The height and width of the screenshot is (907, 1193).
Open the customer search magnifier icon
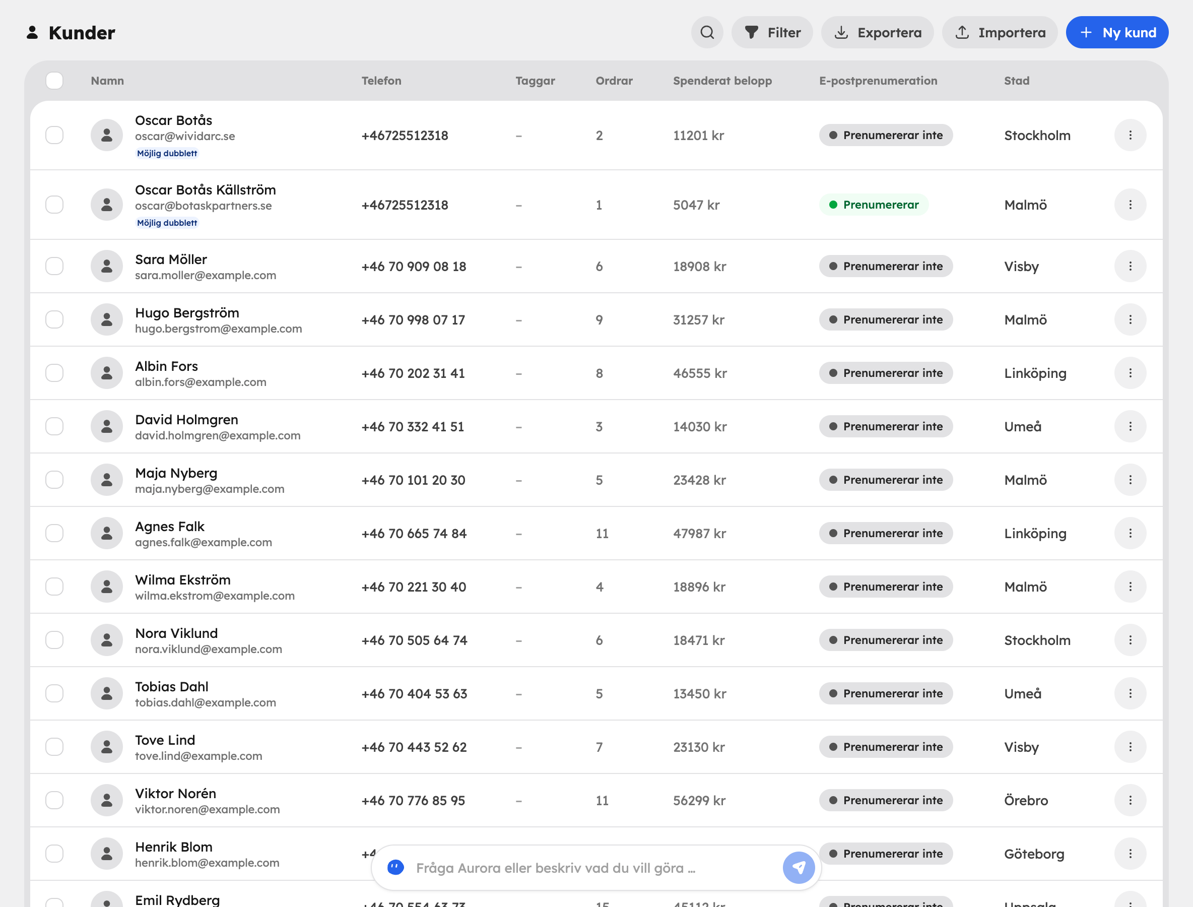coord(707,32)
